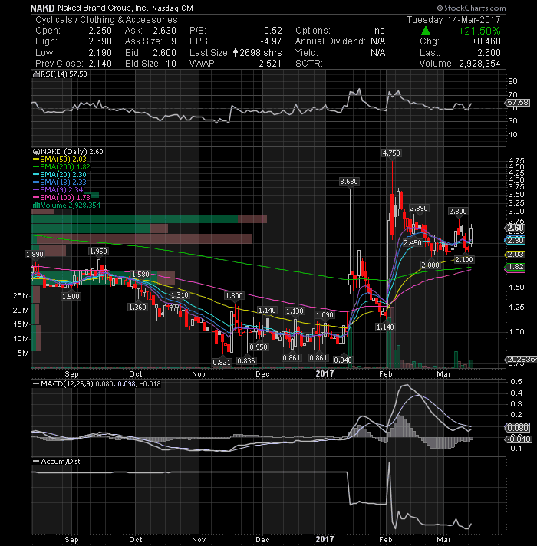
Task: Click the StockCharts.com copyright logo
Action: tap(471, 8)
